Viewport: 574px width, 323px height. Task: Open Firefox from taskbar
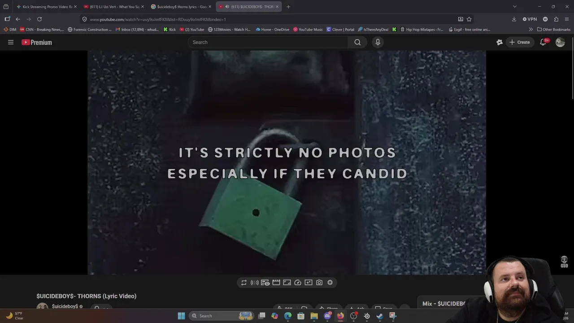click(340, 316)
